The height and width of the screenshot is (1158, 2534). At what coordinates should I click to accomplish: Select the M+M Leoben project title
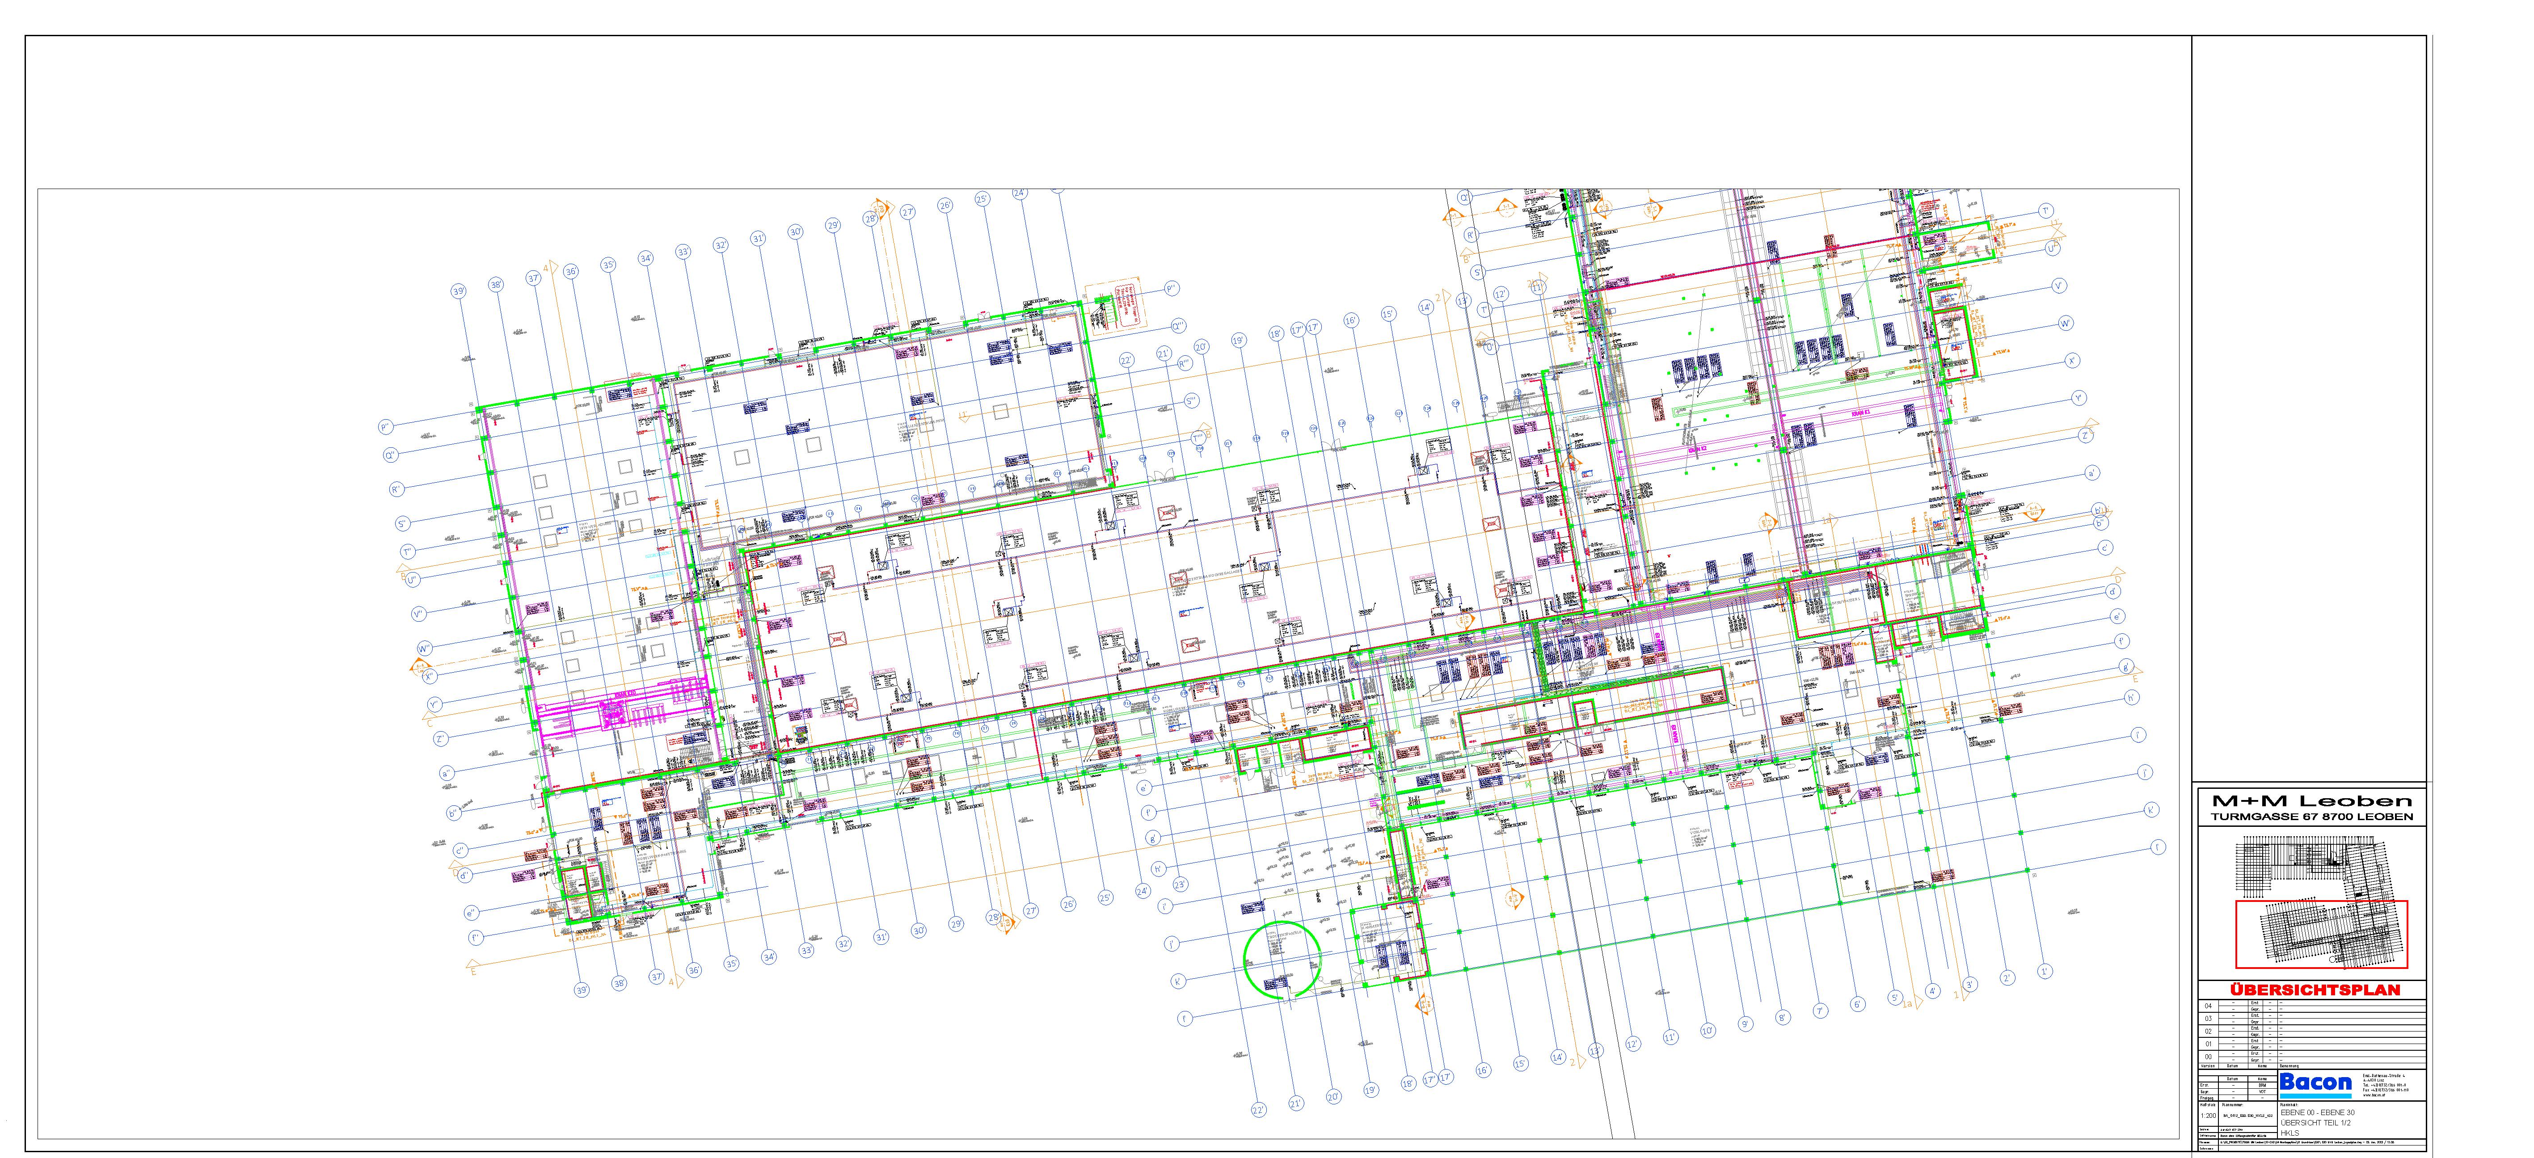coord(2312,801)
